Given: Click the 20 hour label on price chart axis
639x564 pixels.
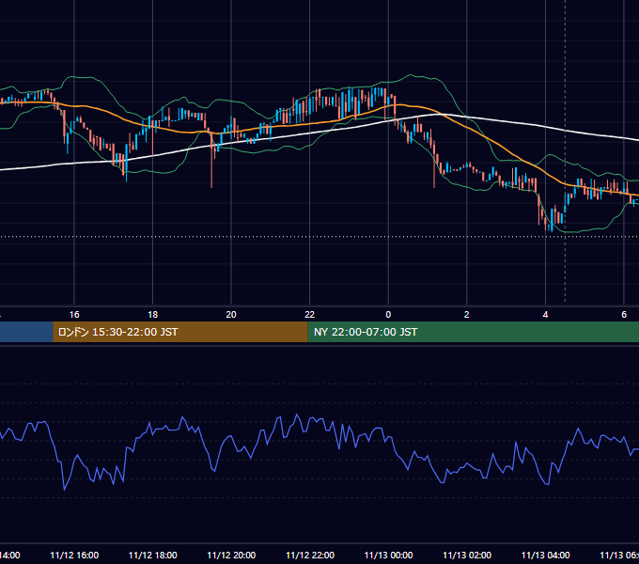Looking at the screenshot, I should [231, 315].
